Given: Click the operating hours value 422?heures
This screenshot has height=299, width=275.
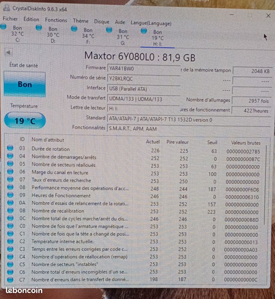Looking at the screenshot, I should (251, 111).
